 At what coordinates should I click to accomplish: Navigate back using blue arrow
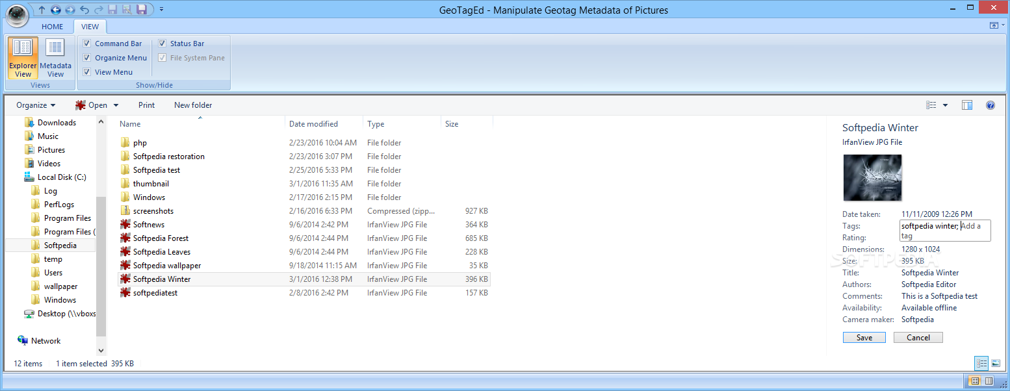[x=56, y=10]
